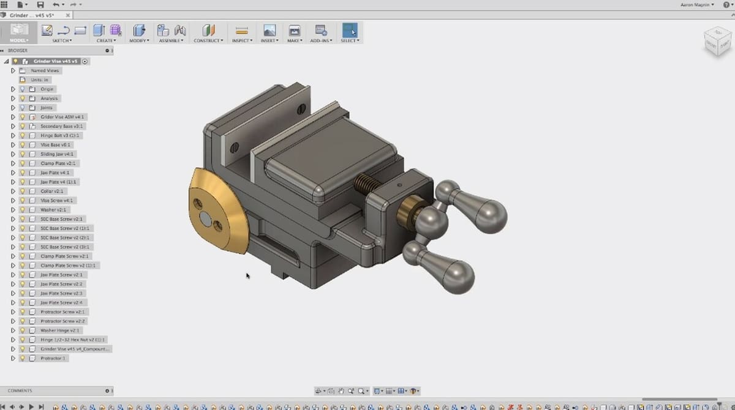This screenshot has height=410, width=735.
Task: Expand the Named Views tree node
Action: tap(13, 70)
